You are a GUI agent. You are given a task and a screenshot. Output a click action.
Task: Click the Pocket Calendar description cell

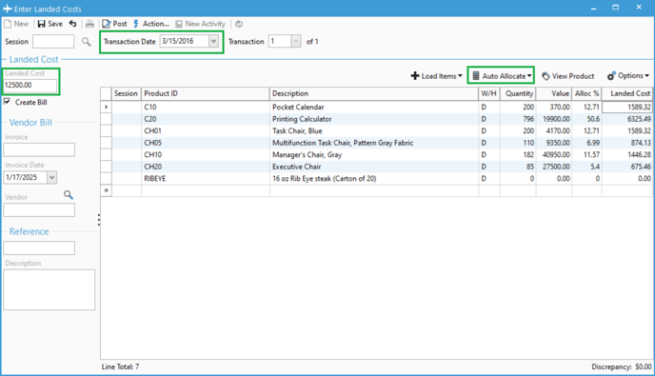coord(374,107)
